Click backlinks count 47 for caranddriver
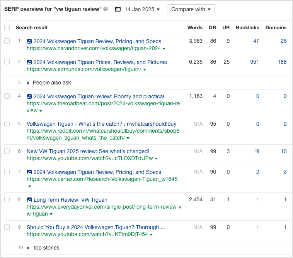The image size is (293, 258). click(256, 41)
